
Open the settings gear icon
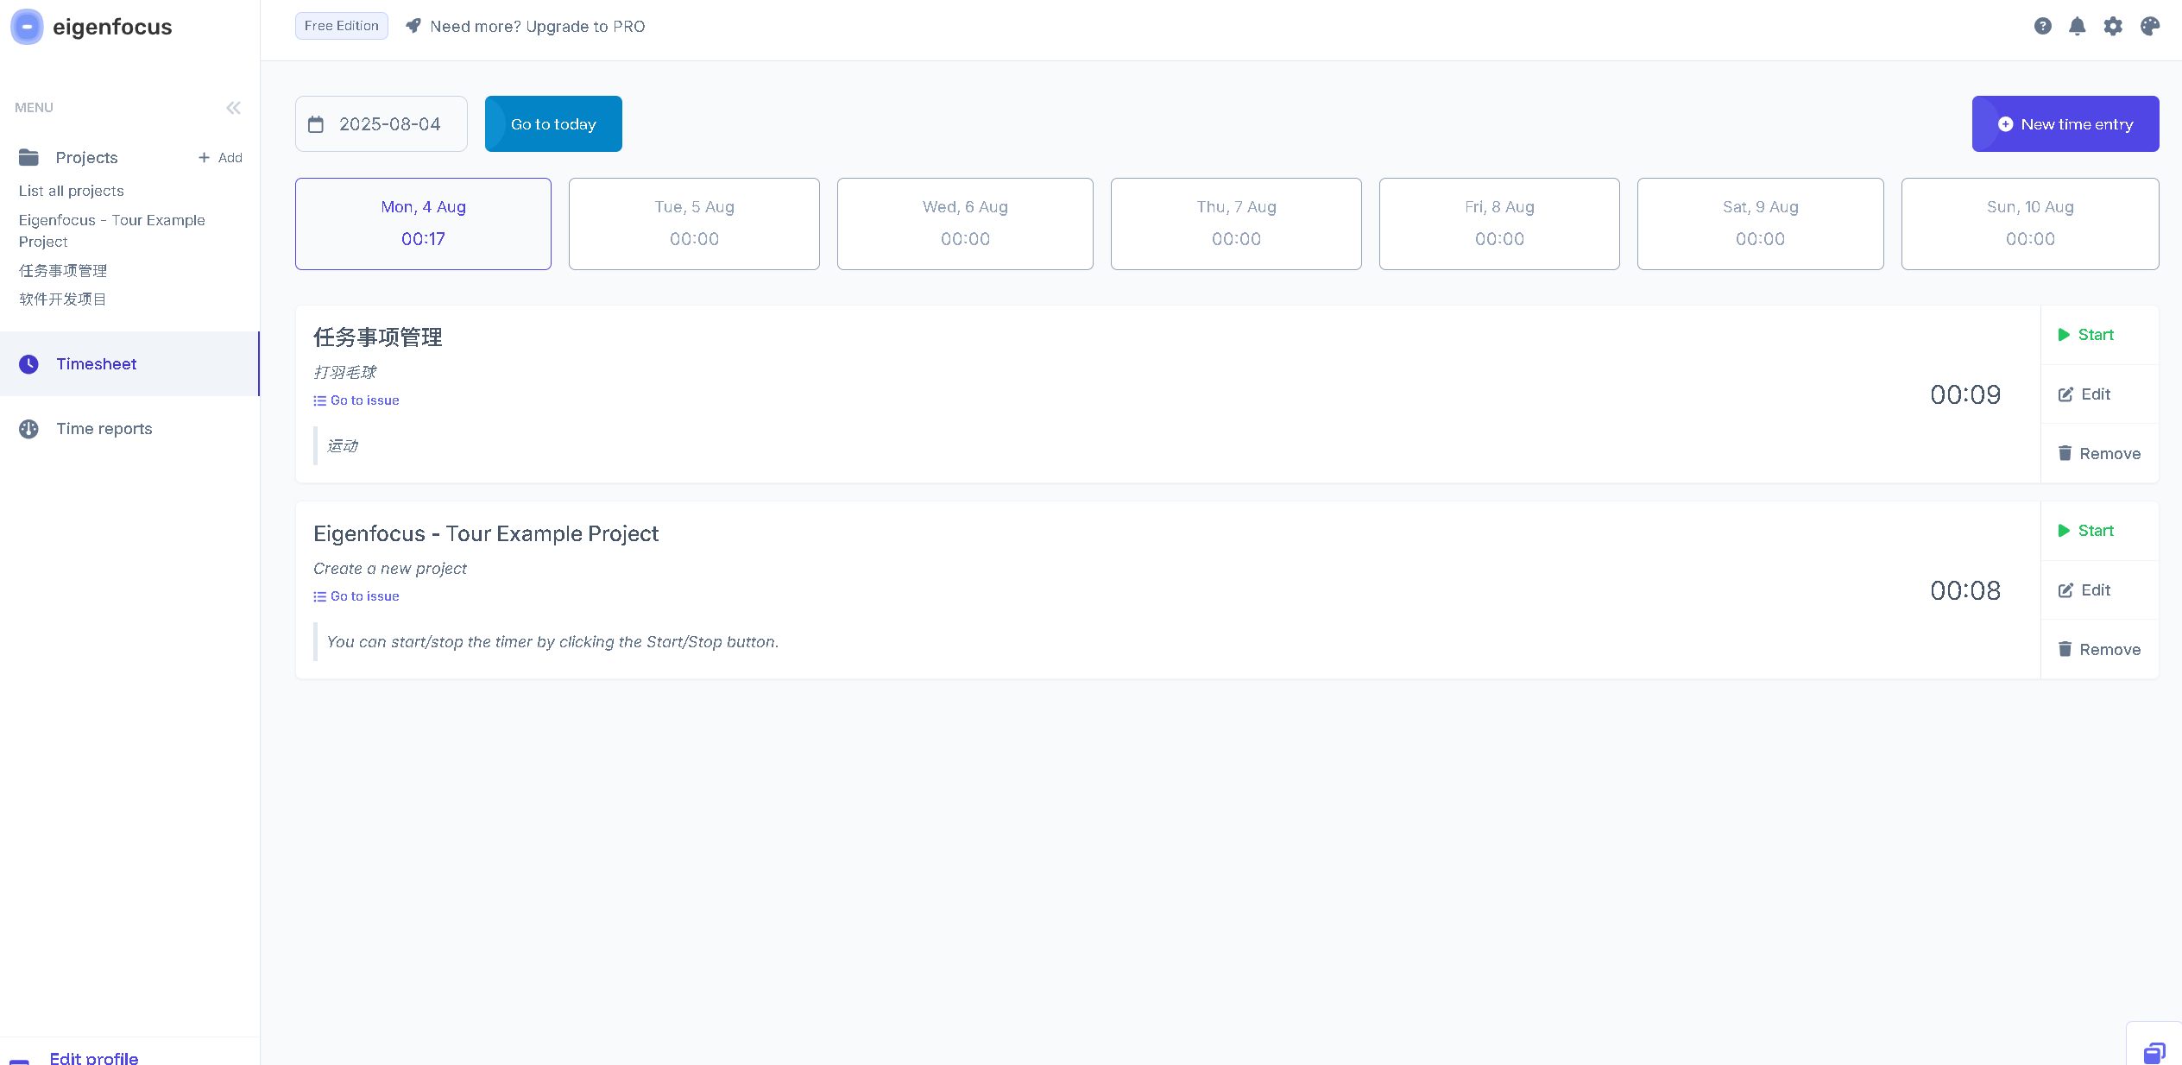point(2113,26)
